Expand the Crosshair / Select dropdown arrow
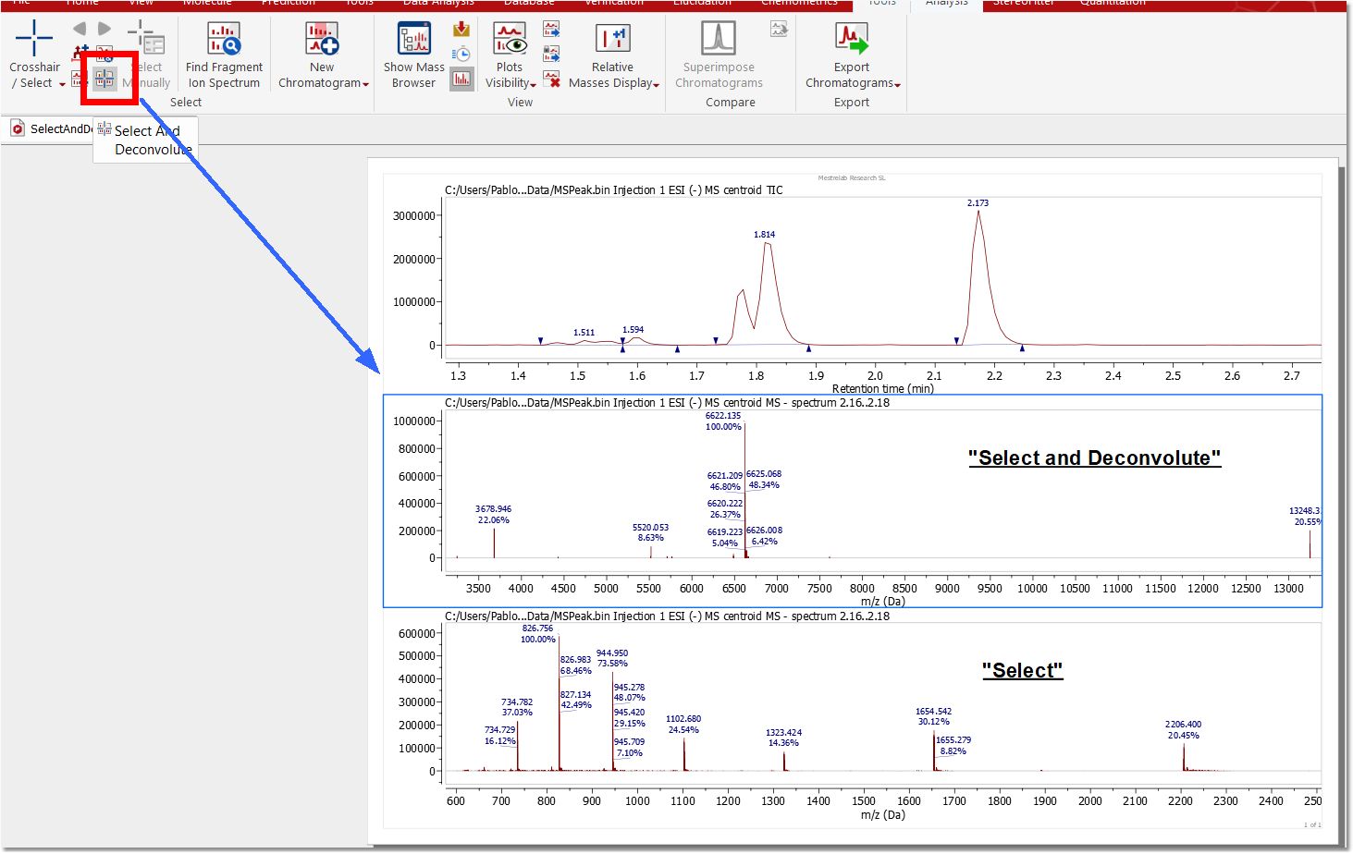Screen dimensions: 1353x854 click(62, 84)
